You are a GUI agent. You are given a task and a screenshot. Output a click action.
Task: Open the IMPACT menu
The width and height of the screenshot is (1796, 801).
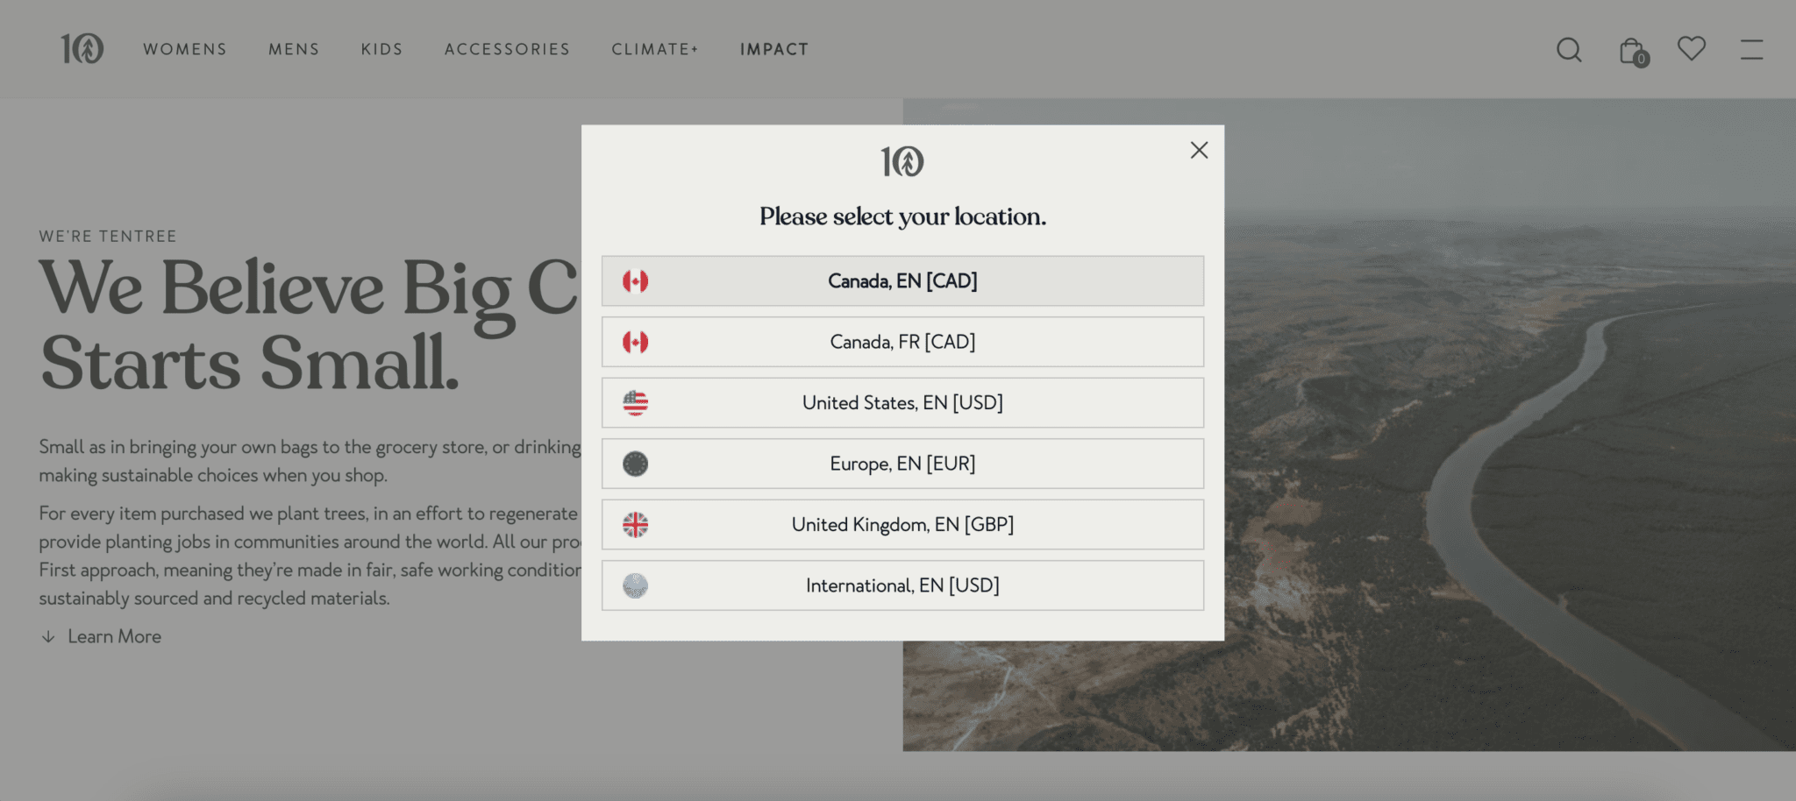point(774,50)
